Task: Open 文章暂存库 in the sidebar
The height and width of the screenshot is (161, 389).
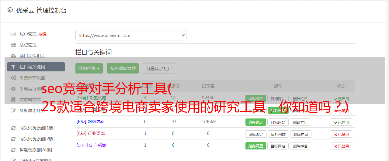Action: 30,100
